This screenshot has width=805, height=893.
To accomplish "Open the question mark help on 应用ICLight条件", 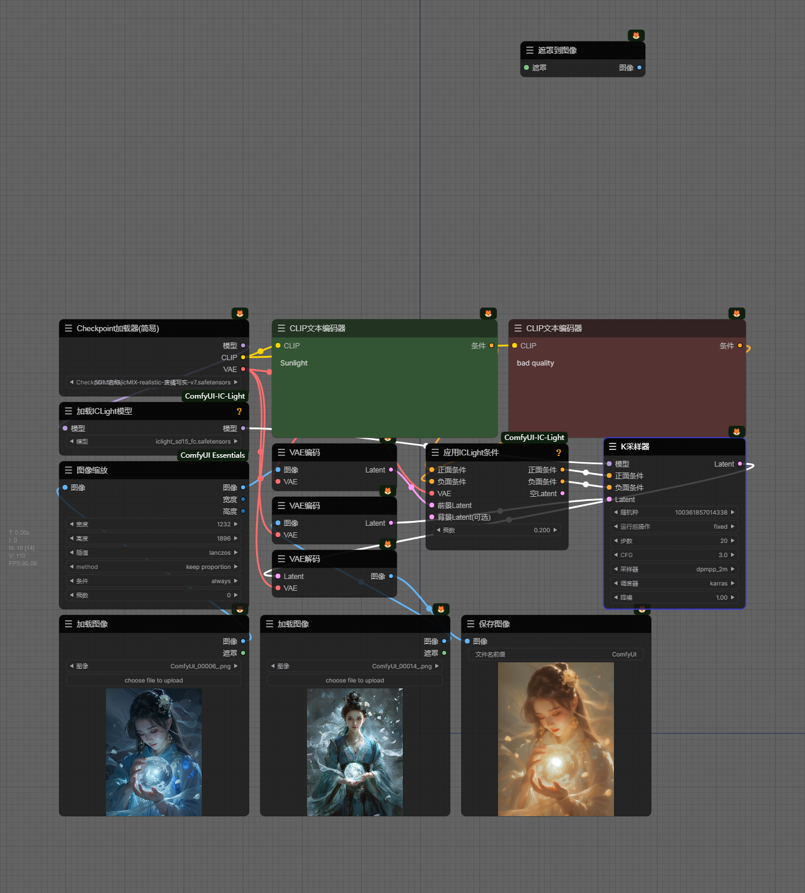I will pyautogui.click(x=558, y=452).
